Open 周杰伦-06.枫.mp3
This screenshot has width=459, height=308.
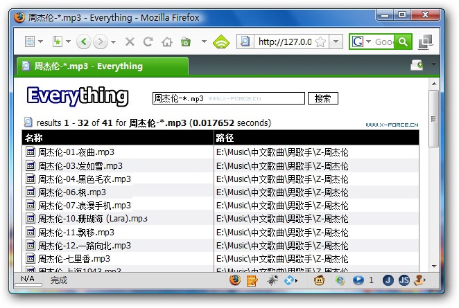72,192
